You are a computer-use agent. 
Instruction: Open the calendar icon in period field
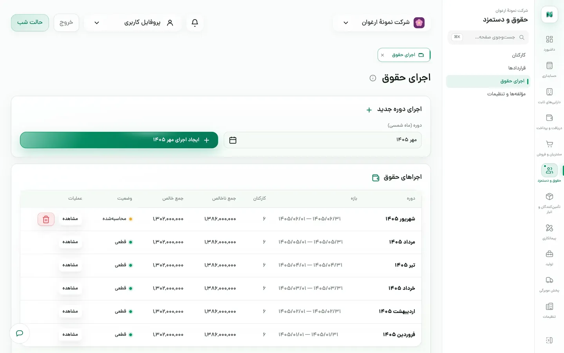click(233, 140)
